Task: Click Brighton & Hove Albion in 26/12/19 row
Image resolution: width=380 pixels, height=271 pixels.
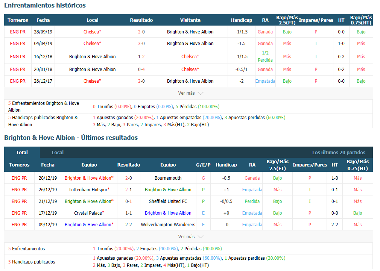Action: (x=168, y=190)
